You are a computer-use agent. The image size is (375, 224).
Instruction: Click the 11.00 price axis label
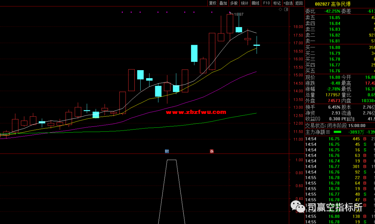(x=298, y=139)
